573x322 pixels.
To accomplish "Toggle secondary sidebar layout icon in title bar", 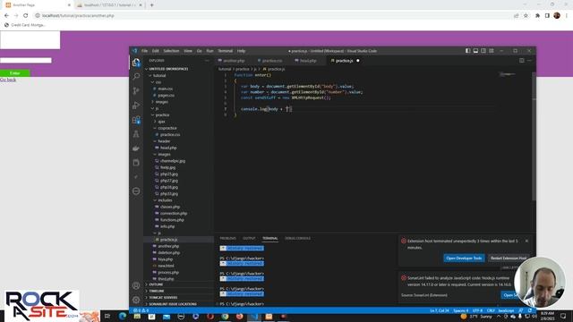I will (x=483, y=51).
